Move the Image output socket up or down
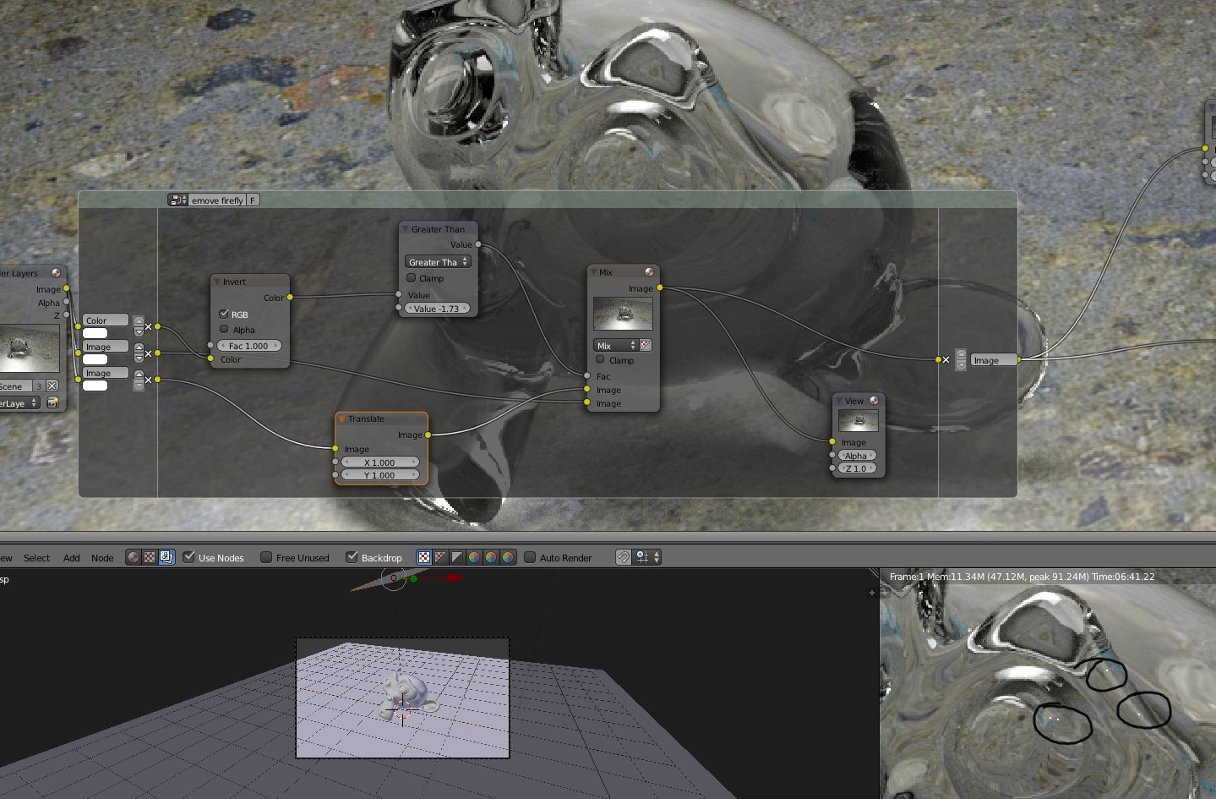 (961, 360)
